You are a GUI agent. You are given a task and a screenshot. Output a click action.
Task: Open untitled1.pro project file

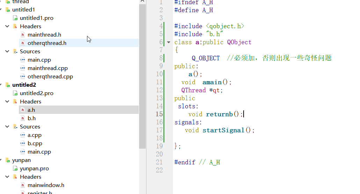36,18
